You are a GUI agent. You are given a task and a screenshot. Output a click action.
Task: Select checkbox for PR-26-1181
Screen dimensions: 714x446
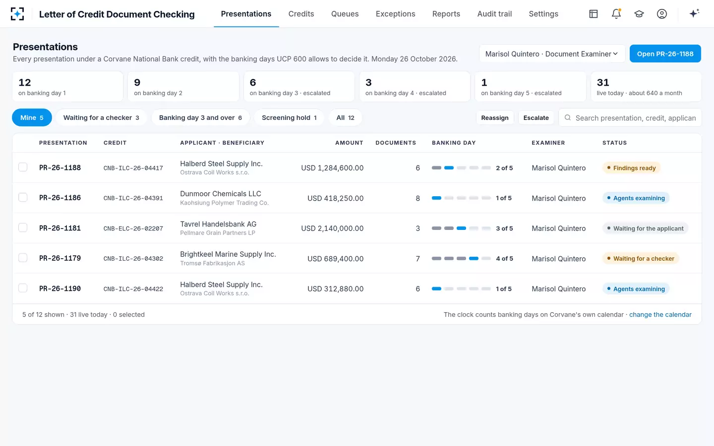pyautogui.click(x=23, y=227)
